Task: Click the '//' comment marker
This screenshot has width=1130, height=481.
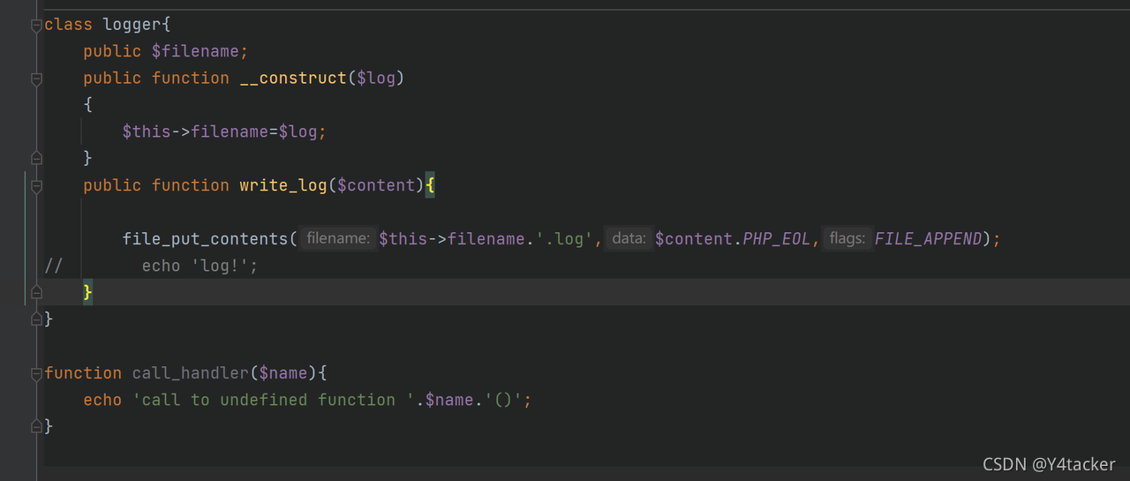Action: (x=54, y=266)
